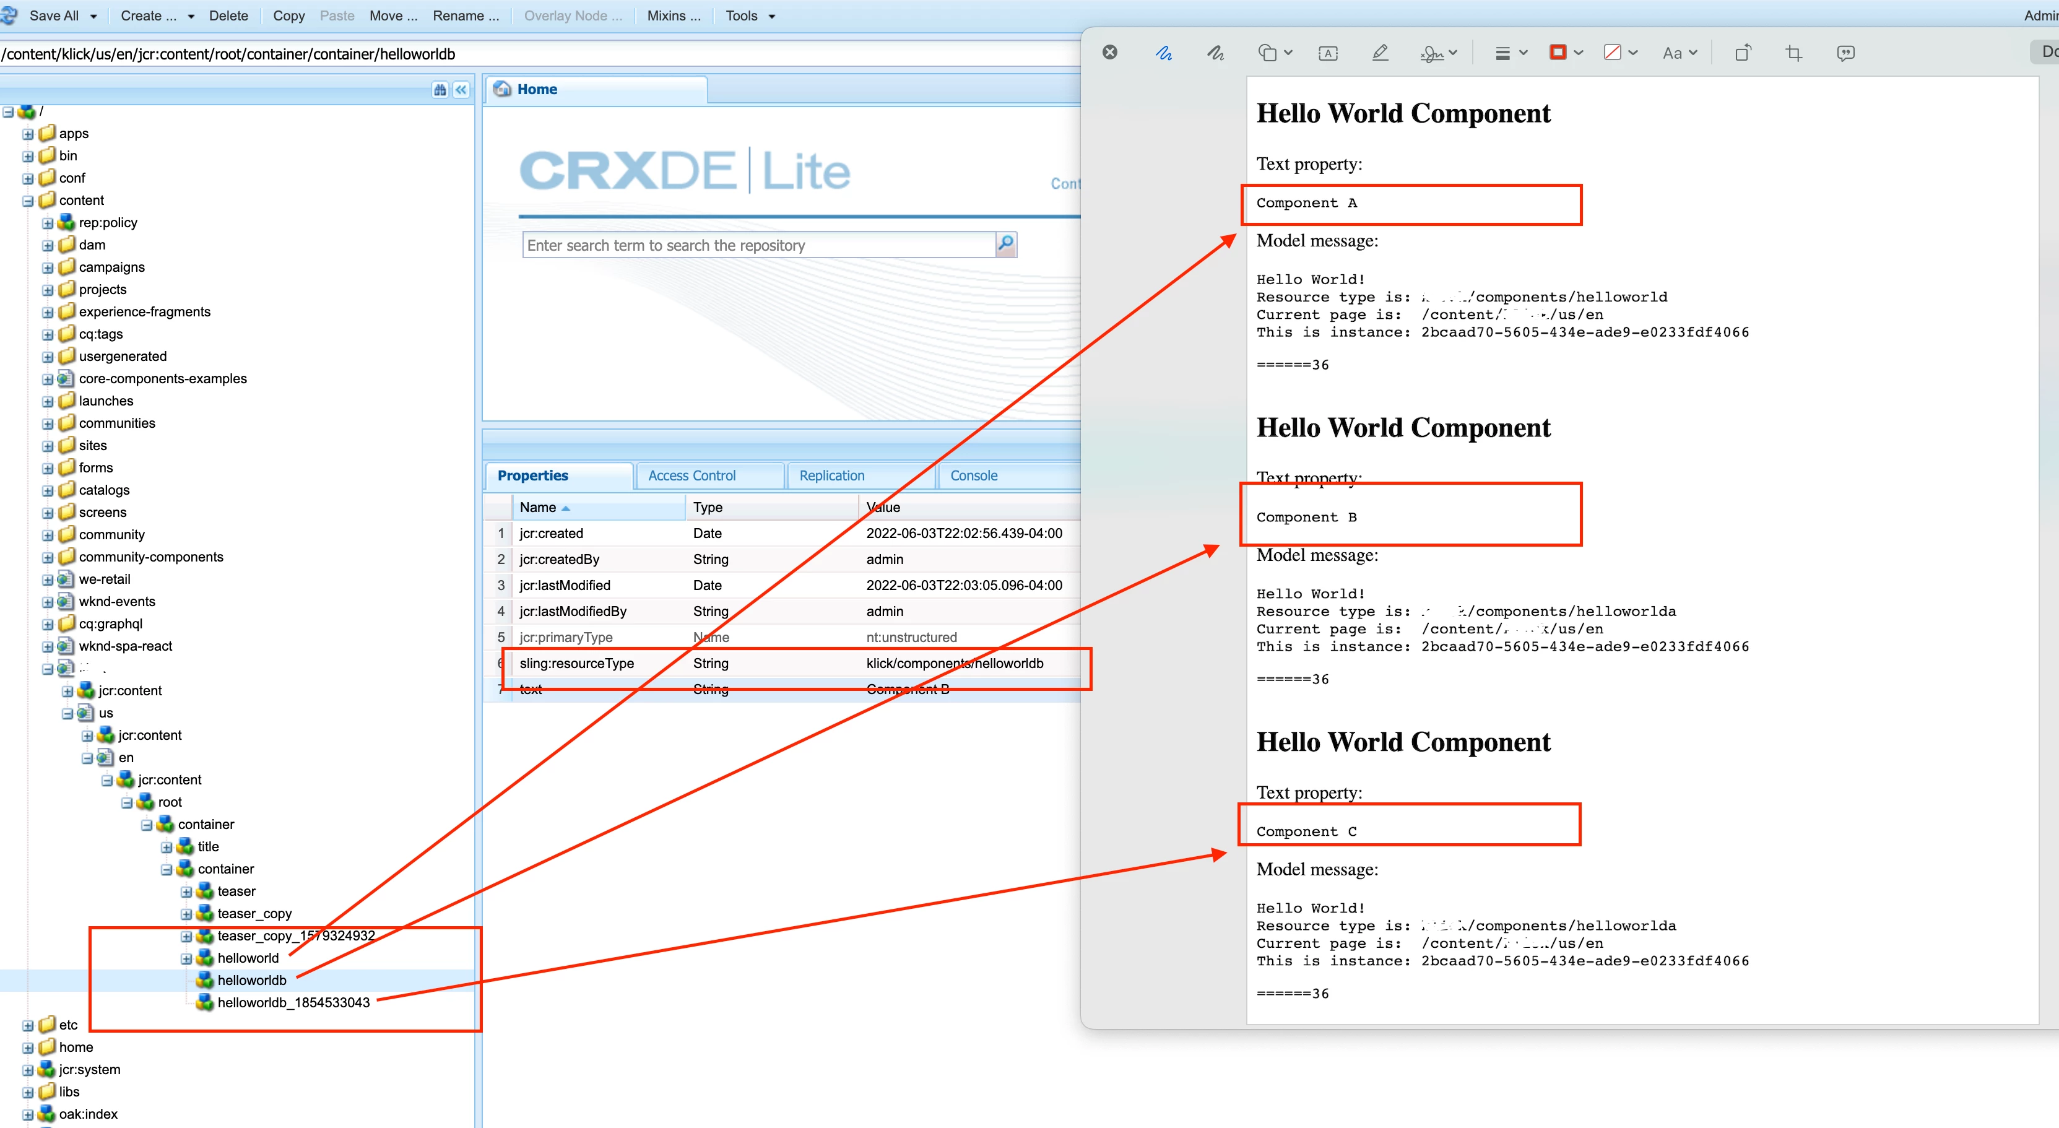Click the Rotate markup icon
Image resolution: width=2059 pixels, height=1128 pixels.
pyautogui.click(x=1743, y=53)
